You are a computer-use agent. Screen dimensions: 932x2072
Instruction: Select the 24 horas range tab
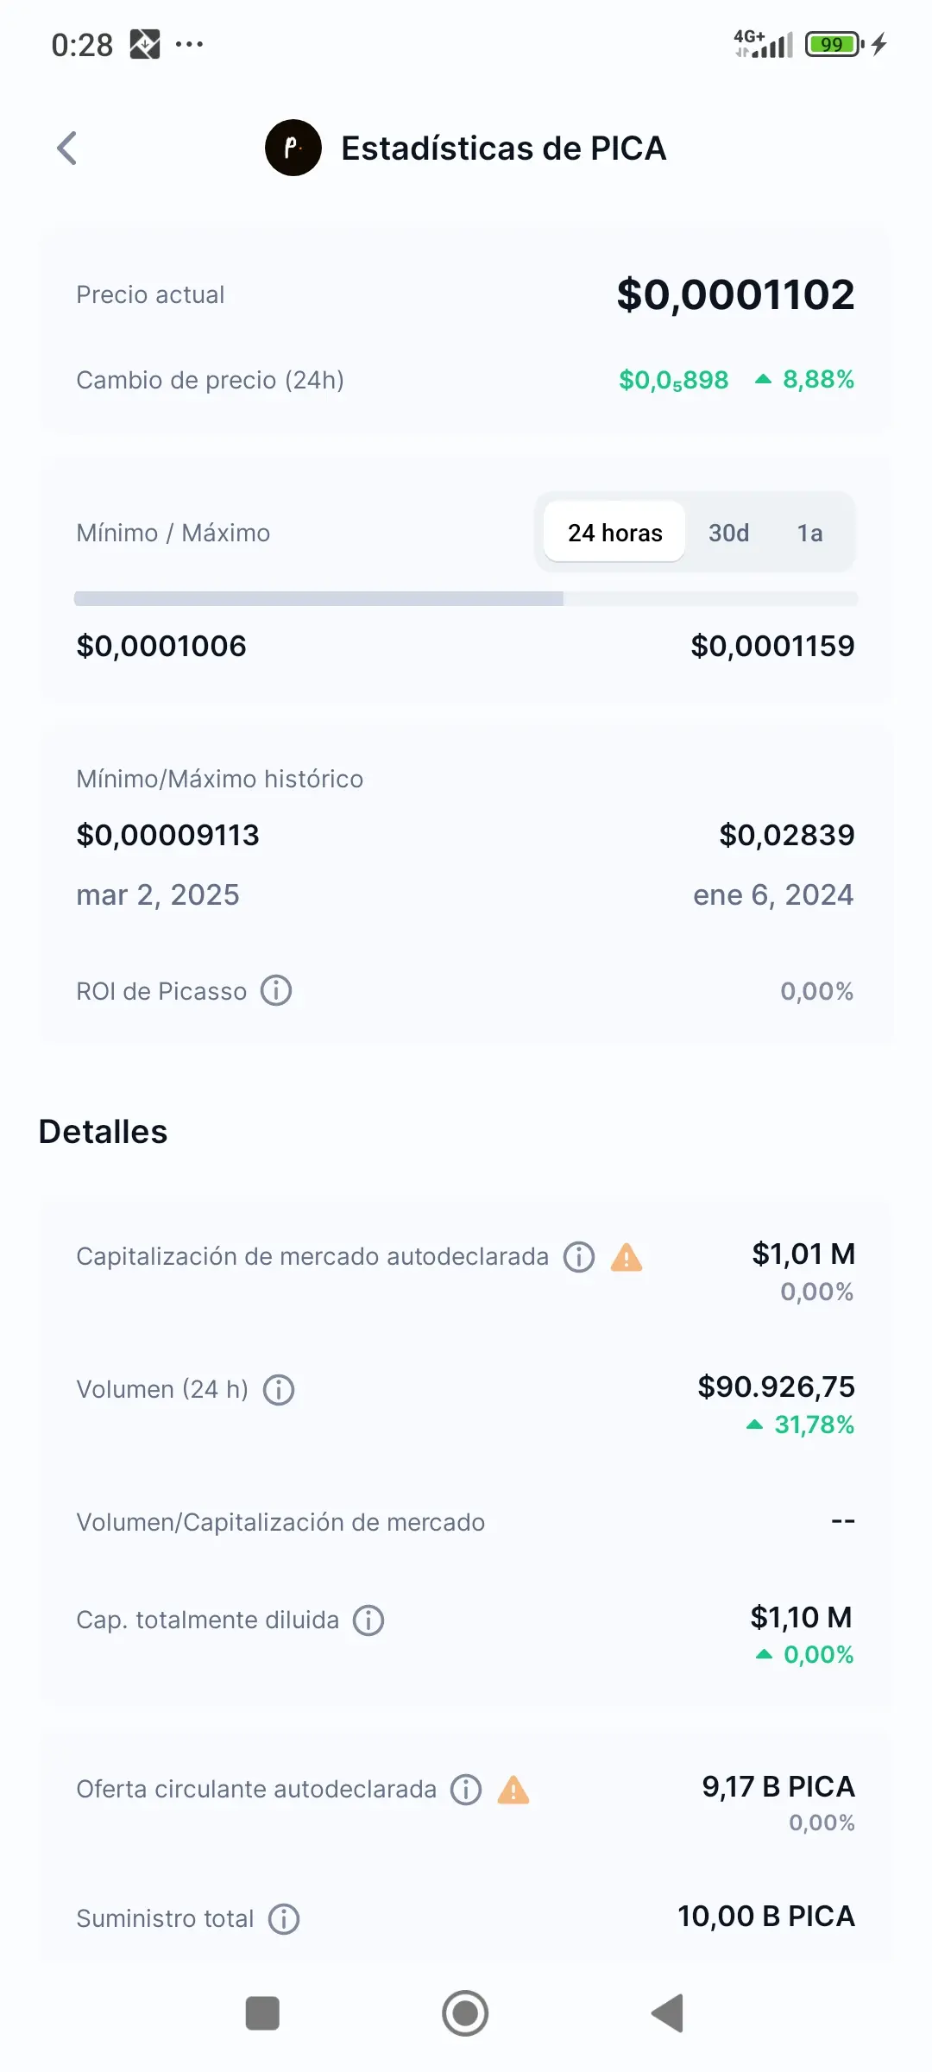click(x=614, y=533)
